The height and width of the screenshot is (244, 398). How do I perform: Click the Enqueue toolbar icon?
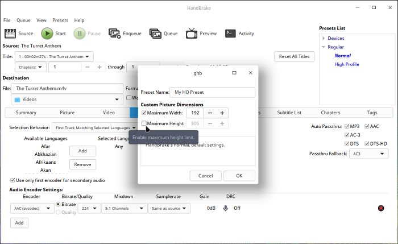pos(114,34)
